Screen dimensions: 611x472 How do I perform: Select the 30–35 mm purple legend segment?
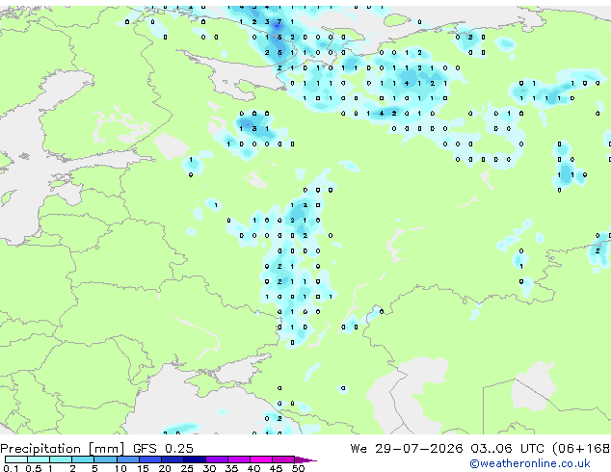tap(217, 459)
